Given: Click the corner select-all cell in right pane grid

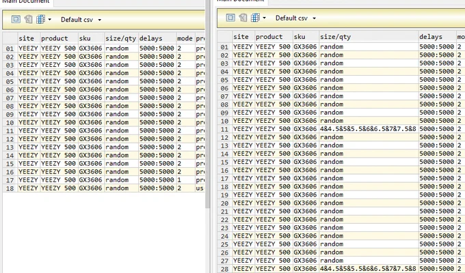Looking at the screenshot, I should pos(225,37).
